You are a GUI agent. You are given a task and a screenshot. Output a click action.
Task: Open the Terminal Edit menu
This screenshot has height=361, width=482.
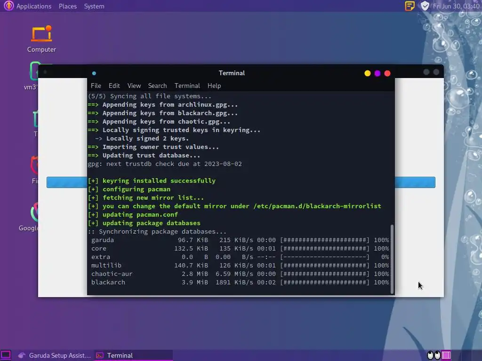coord(114,86)
